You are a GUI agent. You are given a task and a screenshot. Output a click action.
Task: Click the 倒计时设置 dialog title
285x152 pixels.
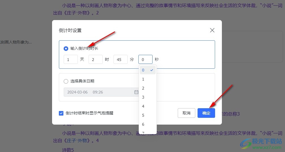pos(70,31)
